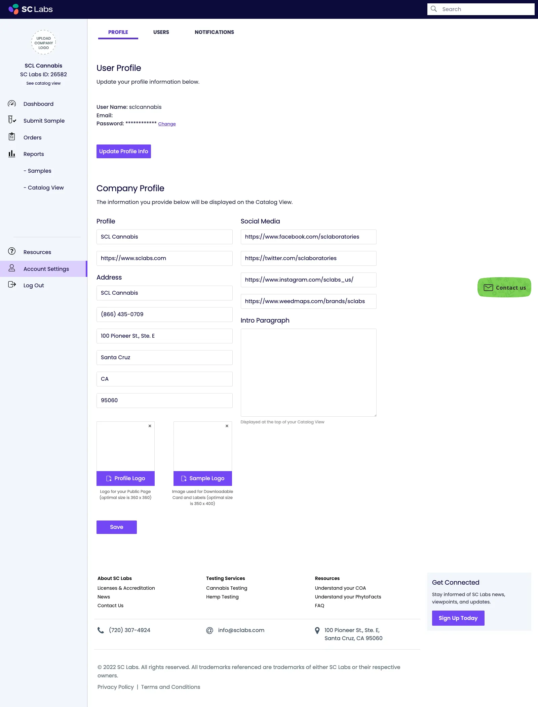Click the Profile Logo upload button
538x707 pixels.
tap(125, 479)
